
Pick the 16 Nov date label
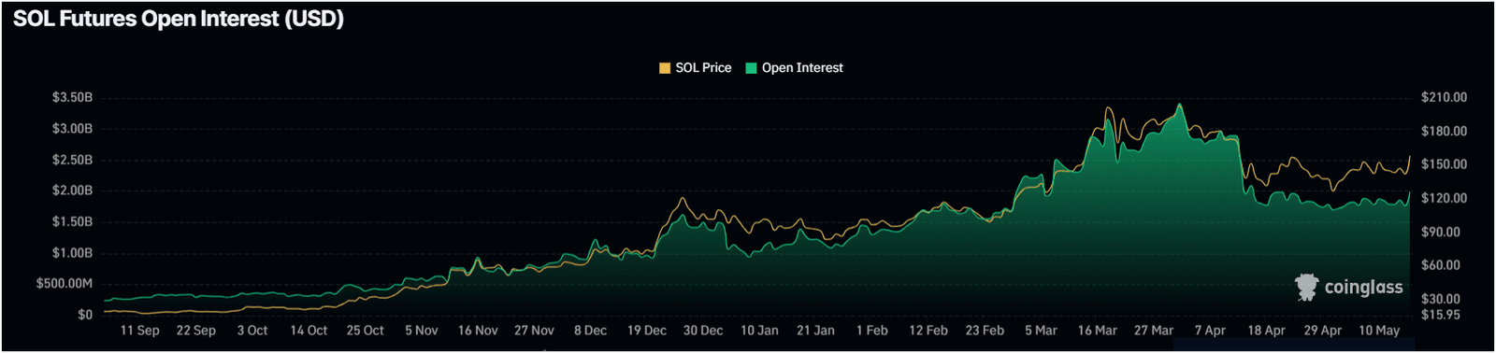pos(478,331)
